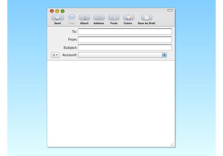Open the Colors picker wheel

click(x=128, y=18)
